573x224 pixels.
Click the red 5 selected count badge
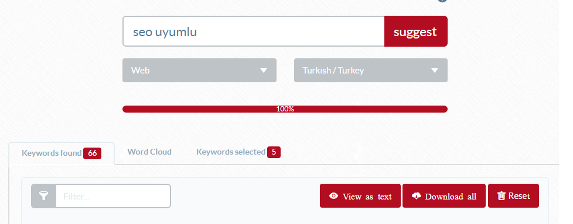pyautogui.click(x=274, y=152)
